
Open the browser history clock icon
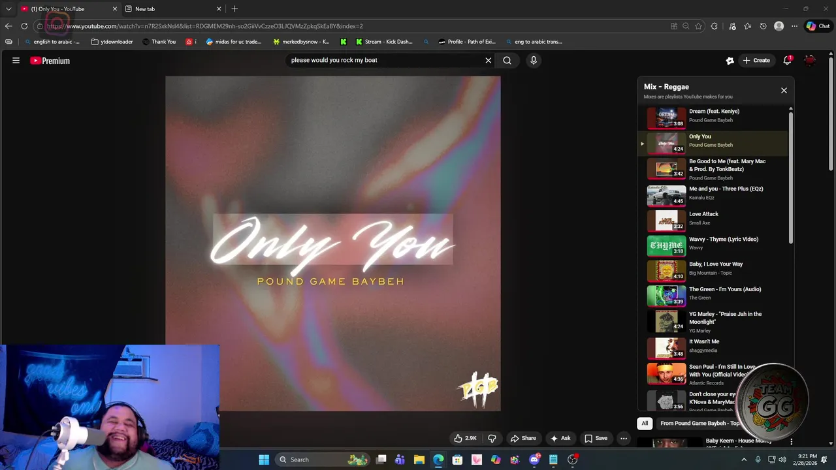763,26
